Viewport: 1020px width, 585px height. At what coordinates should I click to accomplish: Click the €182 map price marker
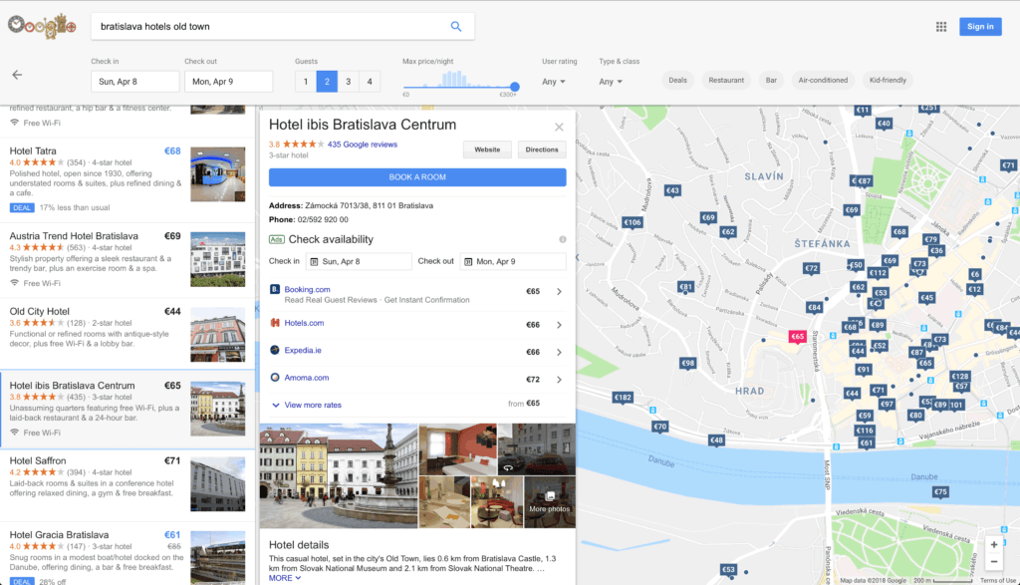623,397
